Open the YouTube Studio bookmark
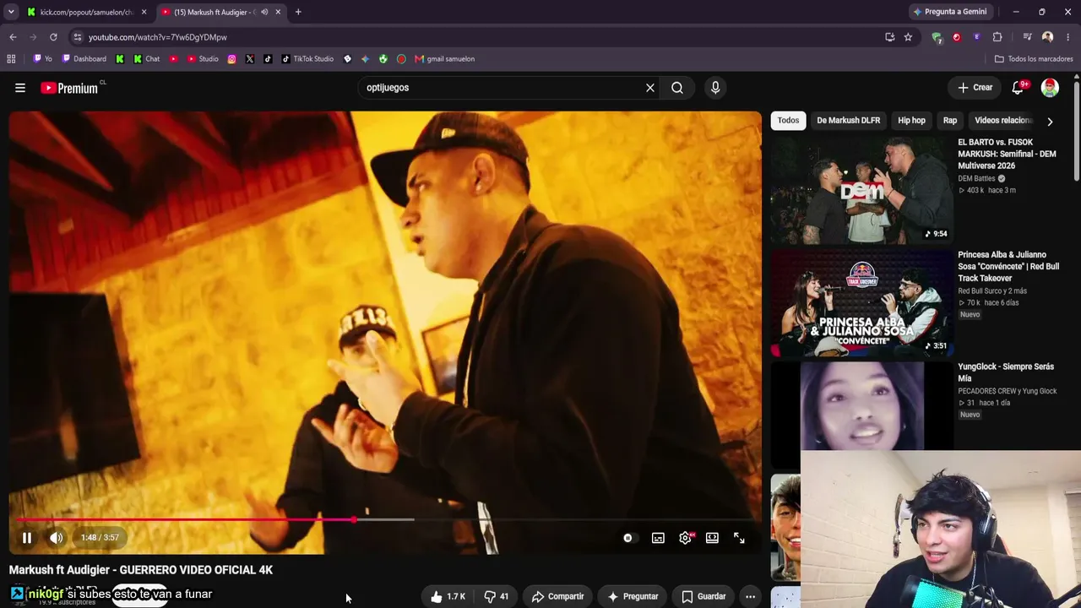The width and height of the screenshot is (1081, 608). point(203,59)
